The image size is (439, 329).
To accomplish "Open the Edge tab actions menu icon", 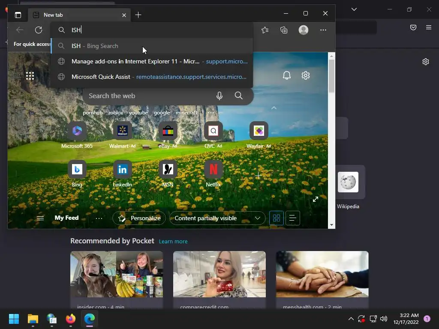I will tap(18, 15).
